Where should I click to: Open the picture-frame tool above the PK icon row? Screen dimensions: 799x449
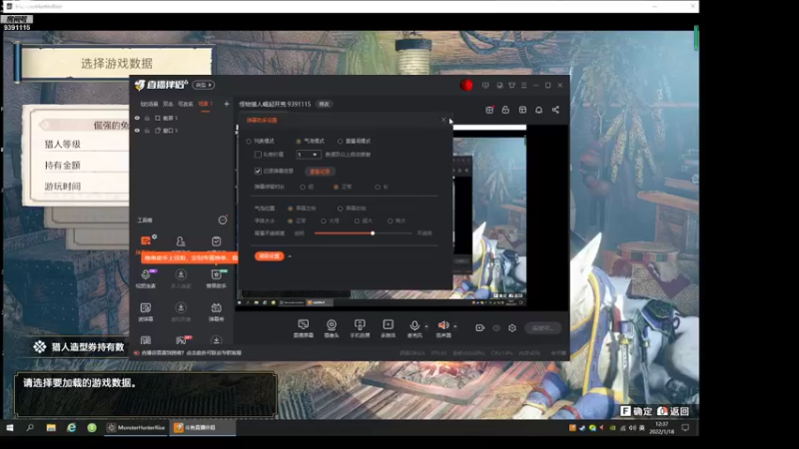click(x=146, y=308)
